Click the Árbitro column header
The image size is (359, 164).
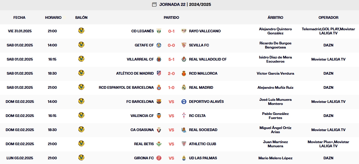275,17
